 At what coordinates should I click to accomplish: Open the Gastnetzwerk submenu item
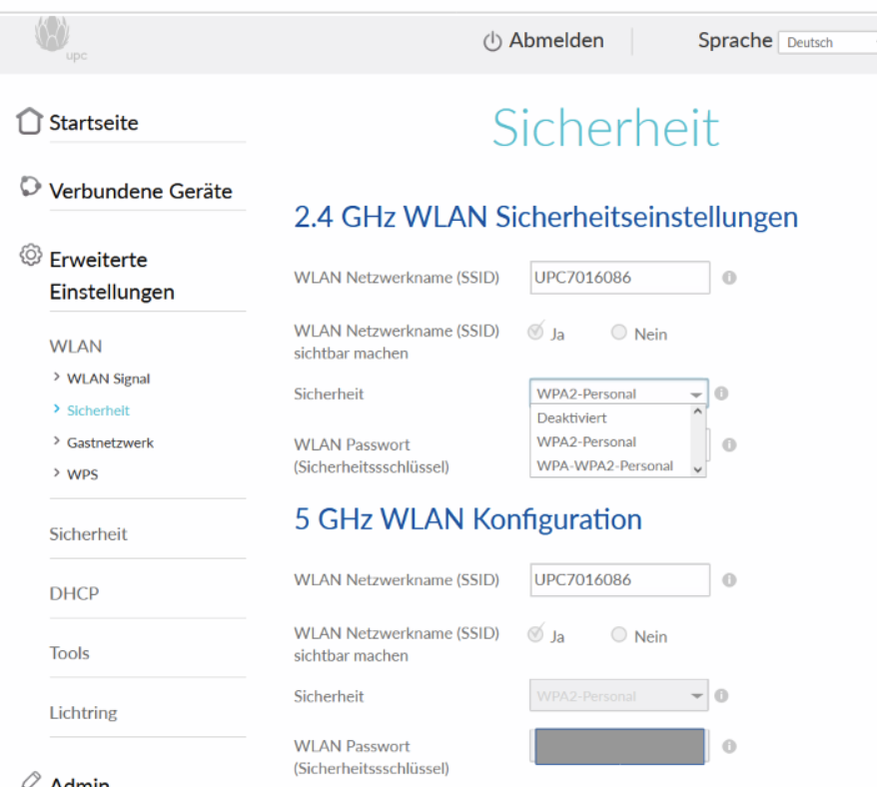(110, 442)
